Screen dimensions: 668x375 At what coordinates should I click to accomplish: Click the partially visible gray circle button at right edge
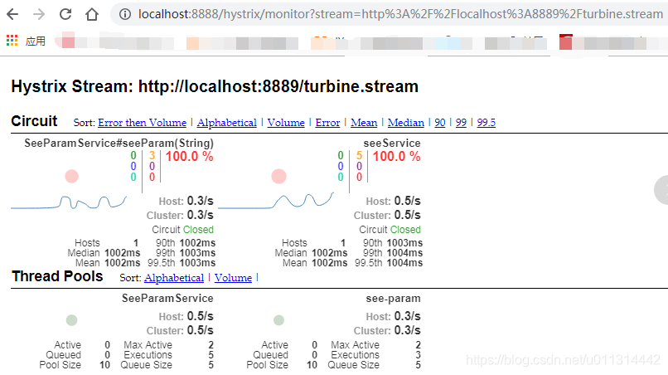coord(661,190)
